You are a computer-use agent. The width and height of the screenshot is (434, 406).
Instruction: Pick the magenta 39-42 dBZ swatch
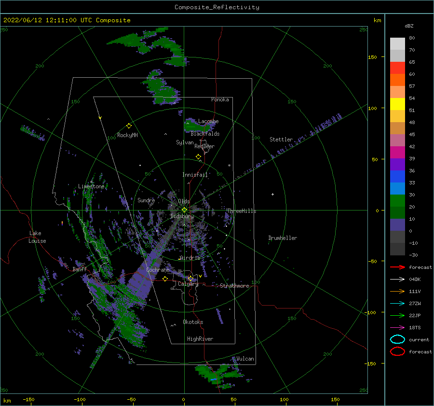click(397, 152)
